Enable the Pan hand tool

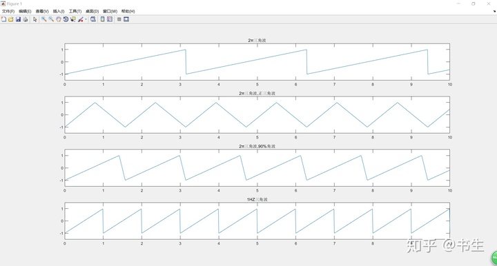58,19
